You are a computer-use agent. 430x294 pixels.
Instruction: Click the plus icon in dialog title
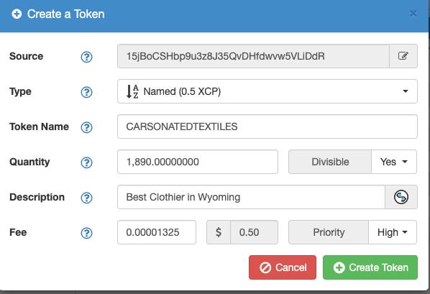tap(17, 14)
